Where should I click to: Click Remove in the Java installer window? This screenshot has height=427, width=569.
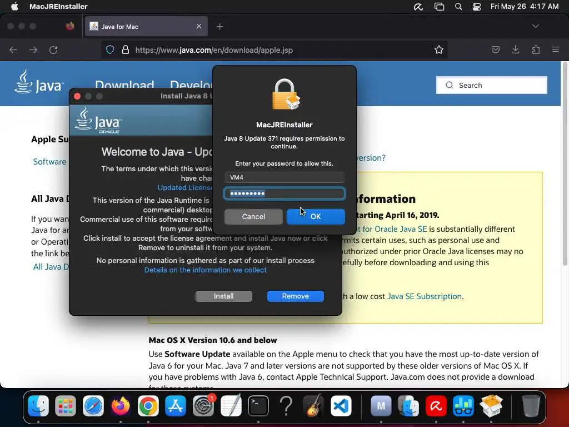pos(296,296)
